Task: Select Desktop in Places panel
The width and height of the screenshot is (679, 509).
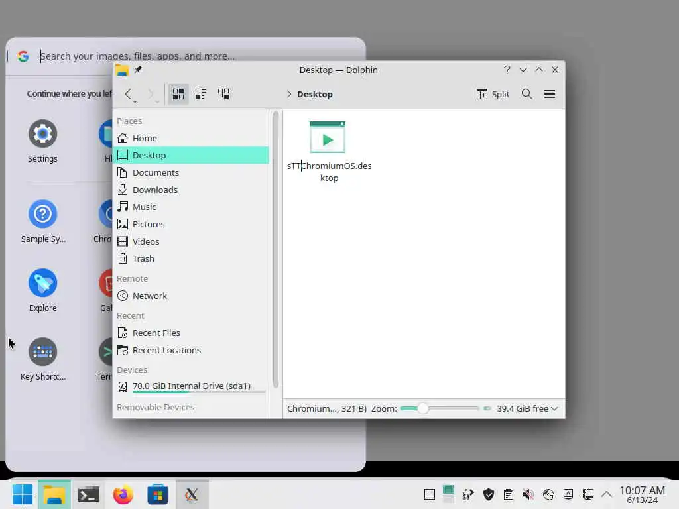Action: 191,155
